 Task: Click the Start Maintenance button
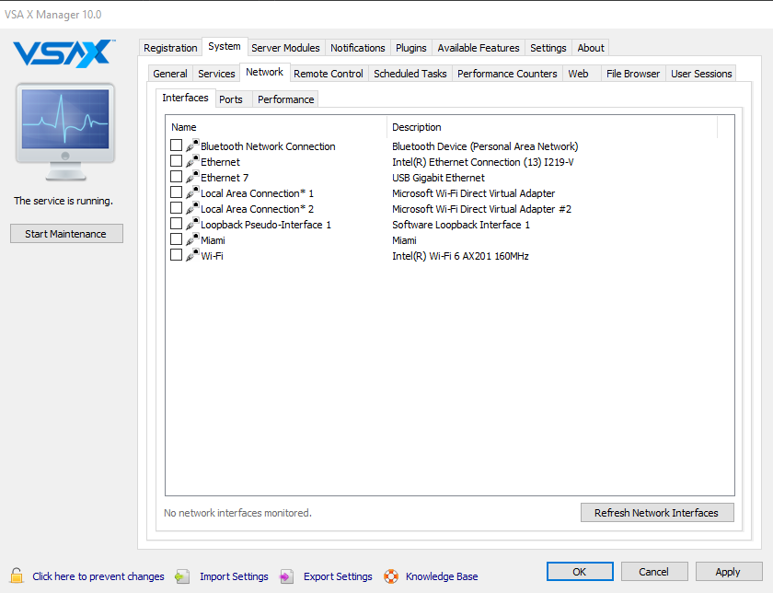pyautogui.click(x=66, y=233)
